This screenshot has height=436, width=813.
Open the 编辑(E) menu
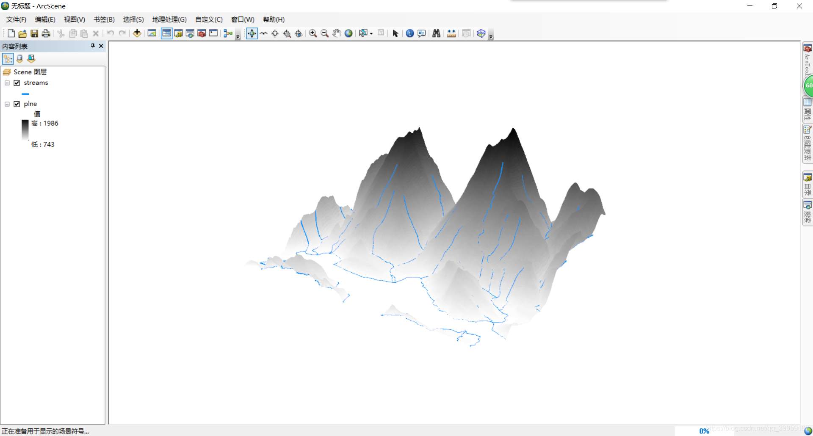click(45, 19)
